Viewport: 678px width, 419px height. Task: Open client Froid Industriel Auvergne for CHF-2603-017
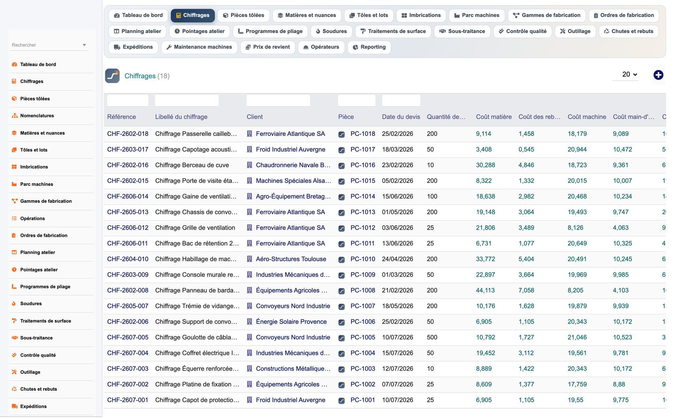[291, 150]
